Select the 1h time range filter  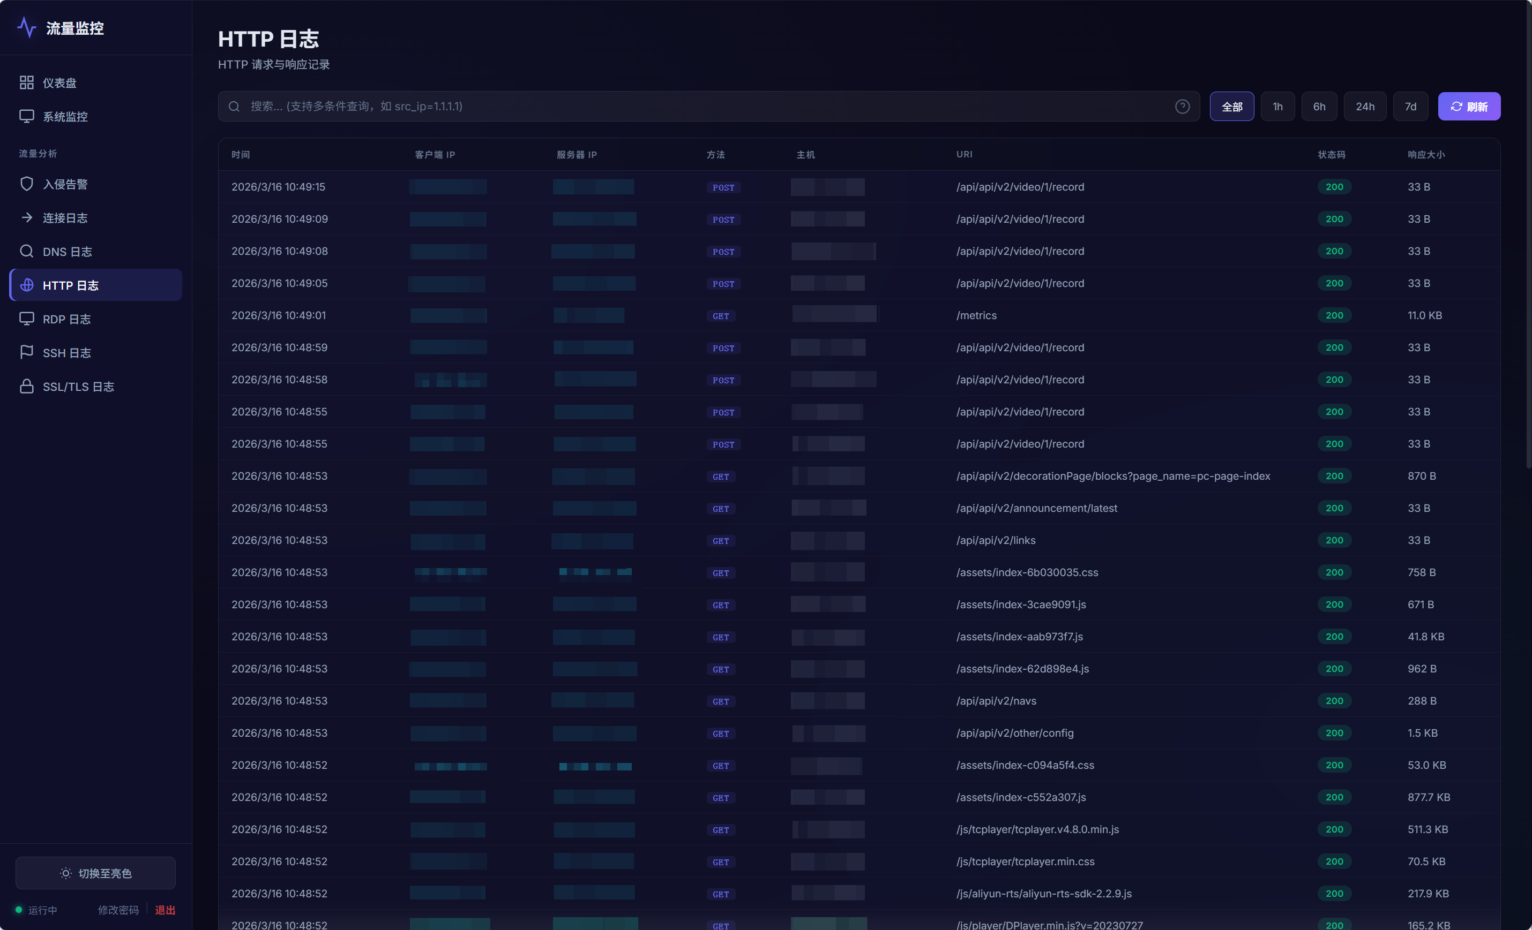tap(1277, 106)
